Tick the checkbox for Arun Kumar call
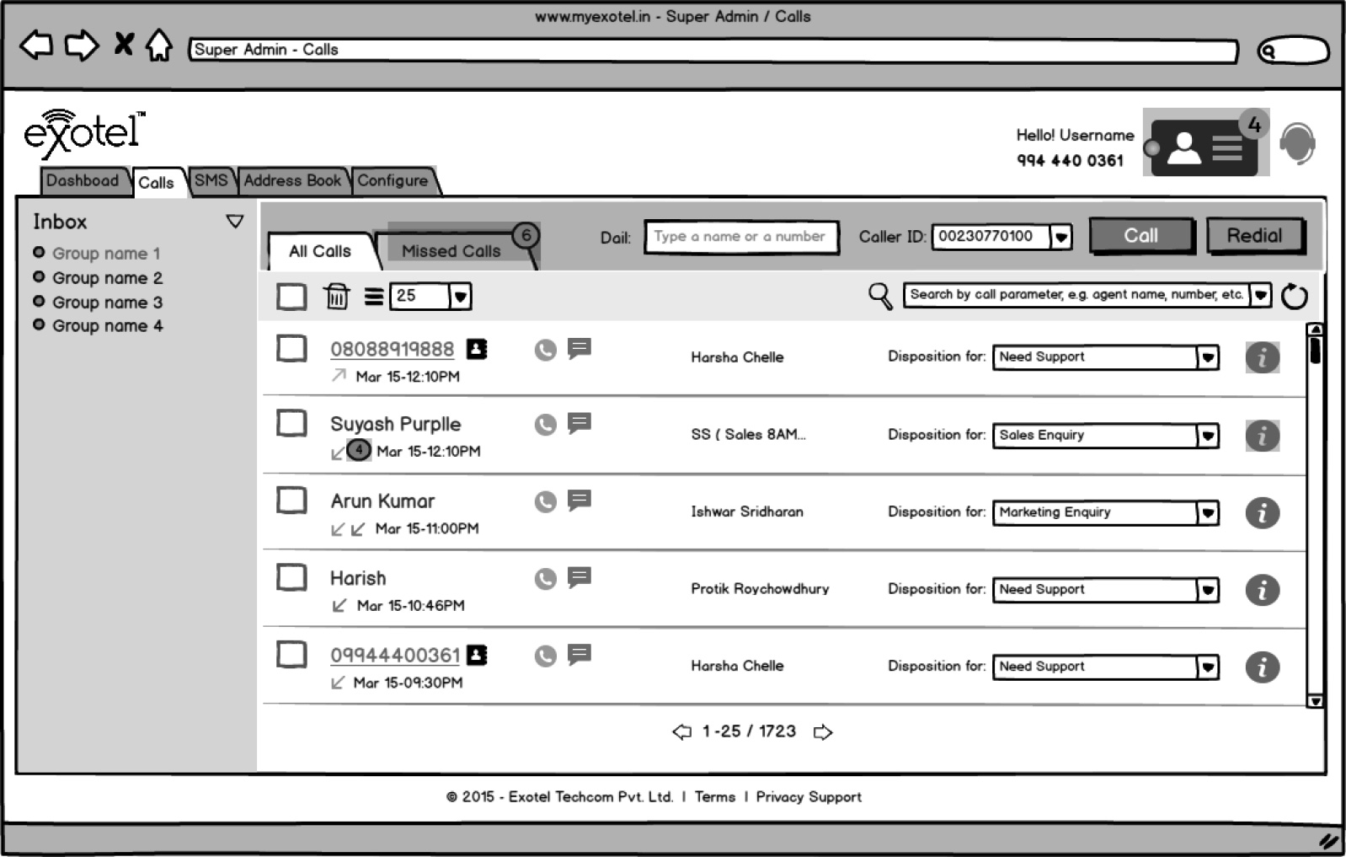The image size is (1346, 857). point(291,501)
